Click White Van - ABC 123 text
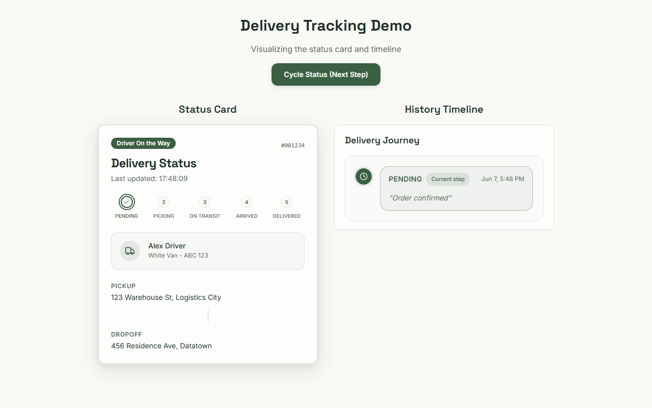Screen dimensions: 652x408 pyautogui.click(x=178, y=256)
